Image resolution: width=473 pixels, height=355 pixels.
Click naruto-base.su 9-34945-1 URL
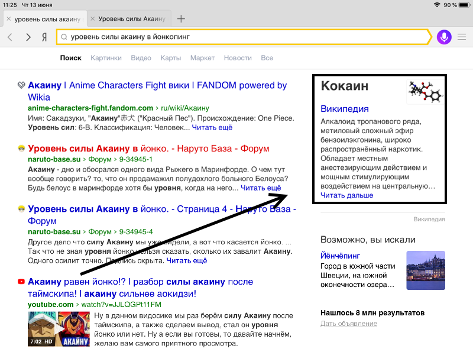(x=90, y=159)
